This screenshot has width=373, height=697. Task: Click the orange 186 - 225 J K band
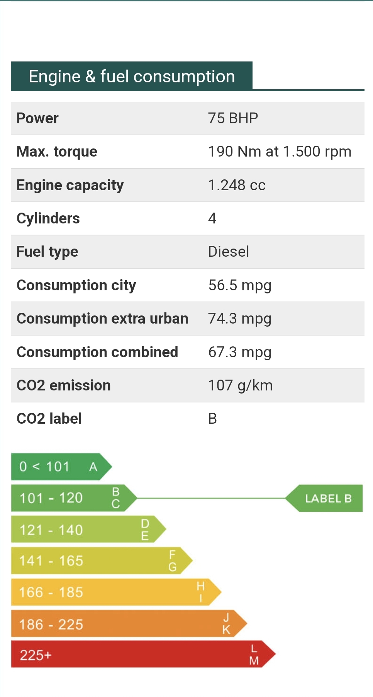[124, 624]
